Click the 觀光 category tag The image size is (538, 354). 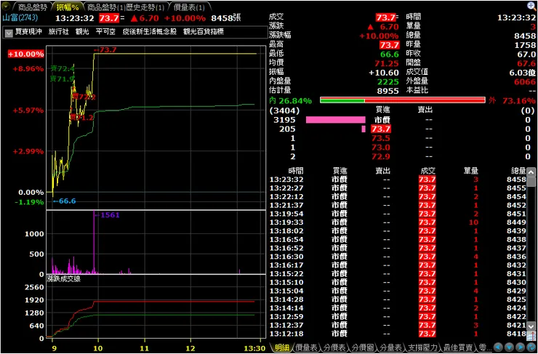(x=82, y=32)
